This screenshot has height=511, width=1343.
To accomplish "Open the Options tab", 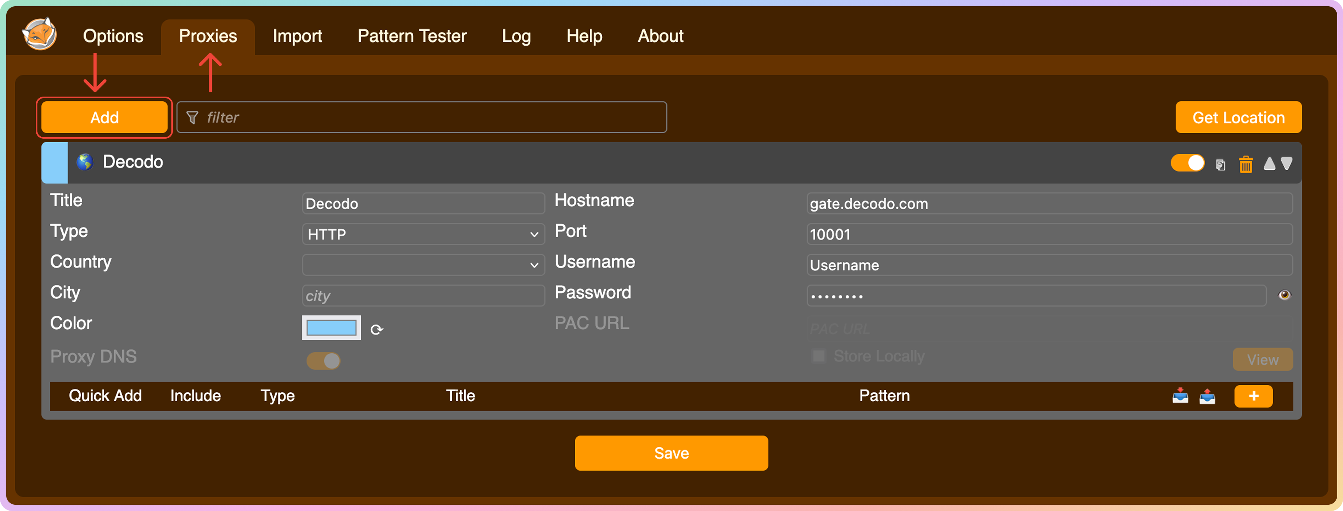I will click(113, 36).
